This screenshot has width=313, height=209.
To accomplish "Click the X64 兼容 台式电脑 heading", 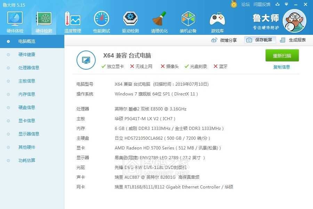I will pyautogui.click(x=127, y=56).
